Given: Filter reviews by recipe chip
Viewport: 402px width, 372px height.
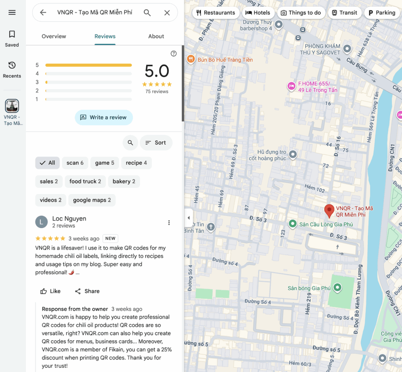Looking at the screenshot, I should [x=136, y=163].
